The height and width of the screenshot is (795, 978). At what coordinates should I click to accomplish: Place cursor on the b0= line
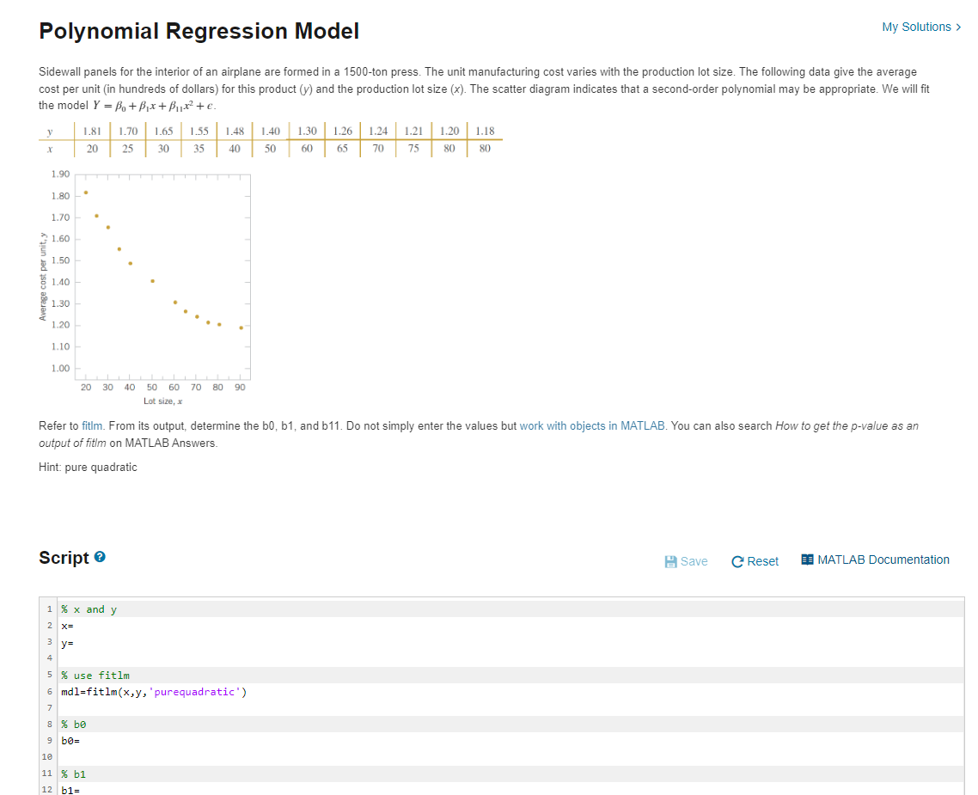[x=69, y=740]
